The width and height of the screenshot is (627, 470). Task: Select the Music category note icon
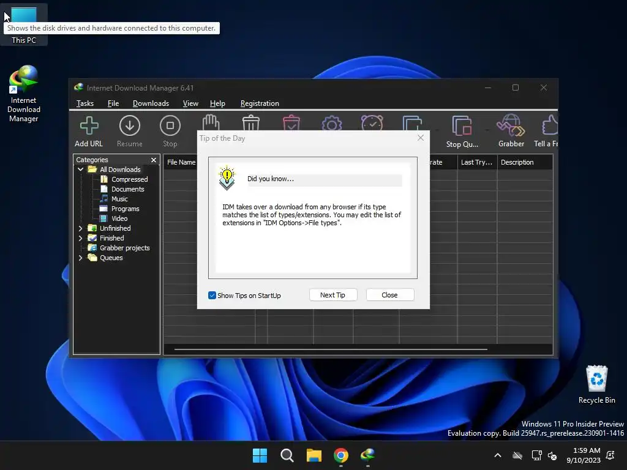click(x=104, y=199)
